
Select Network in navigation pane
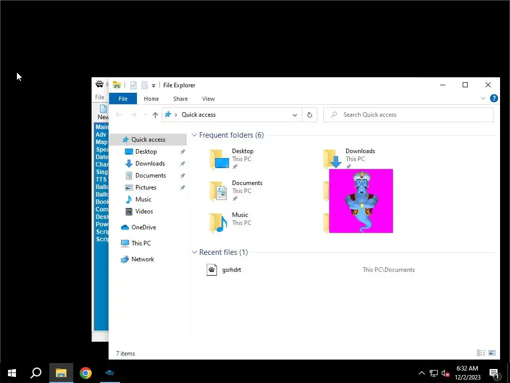pos(142,259)
